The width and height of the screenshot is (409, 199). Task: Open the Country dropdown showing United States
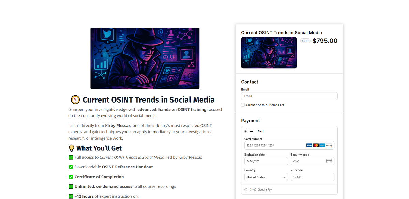266,177
